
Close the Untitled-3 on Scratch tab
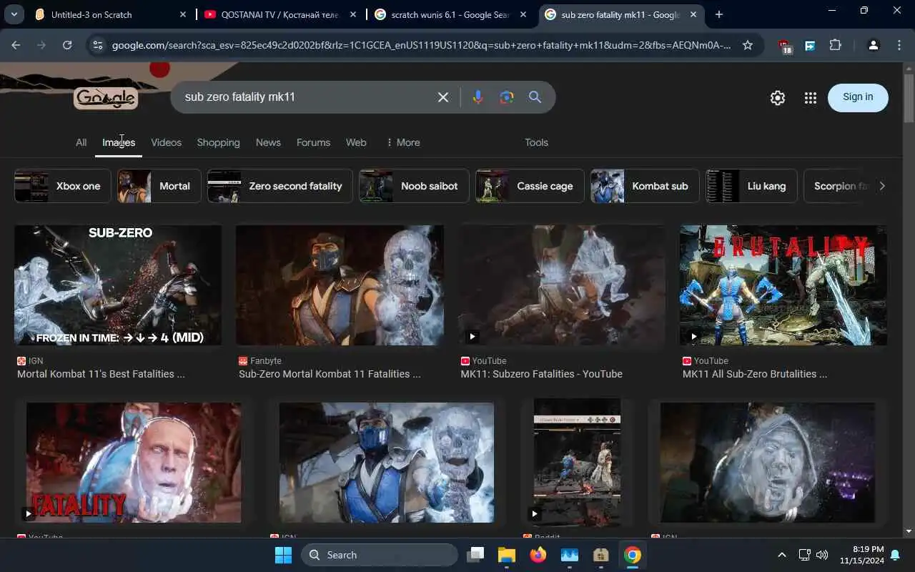183,14
